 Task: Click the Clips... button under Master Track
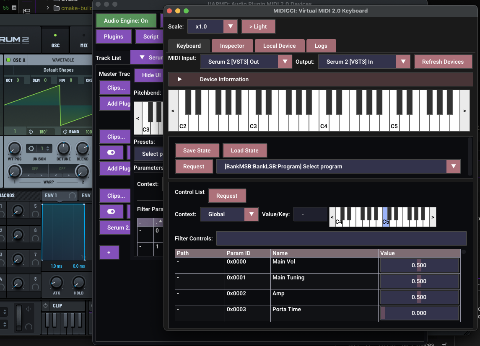[115, 88]
